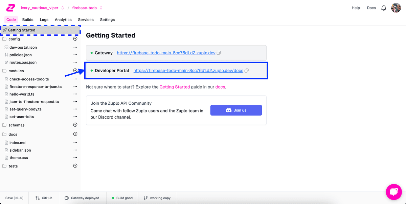Open the ellipsis menu for policies.json
Viewport: 406px width, 204px height.
coord(75,55)
